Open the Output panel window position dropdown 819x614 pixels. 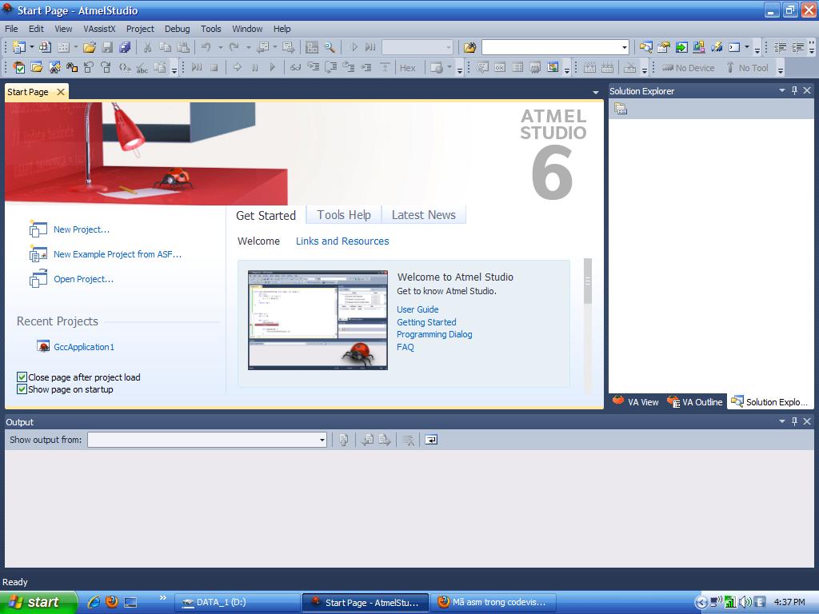782,421
